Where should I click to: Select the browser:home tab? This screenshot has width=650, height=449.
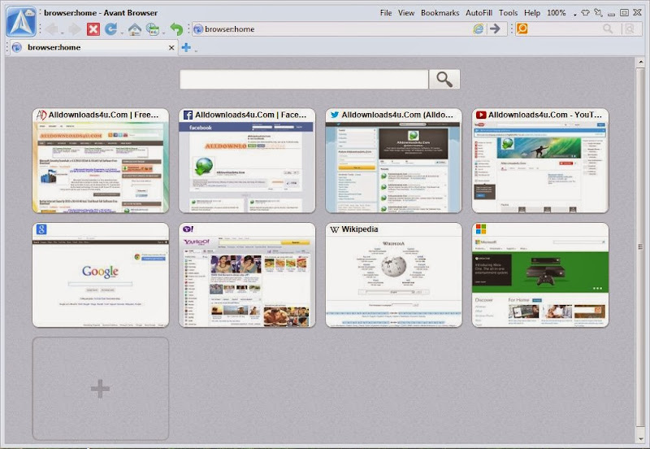click(93, 47)
